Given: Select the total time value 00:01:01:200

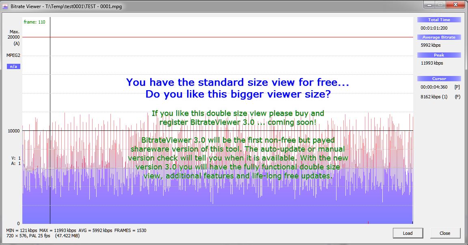Looking at the screenshot, I should tap(434, 28).
